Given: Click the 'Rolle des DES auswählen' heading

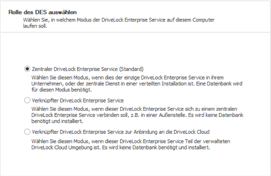Looking at the screenshot, I should 43,12.
